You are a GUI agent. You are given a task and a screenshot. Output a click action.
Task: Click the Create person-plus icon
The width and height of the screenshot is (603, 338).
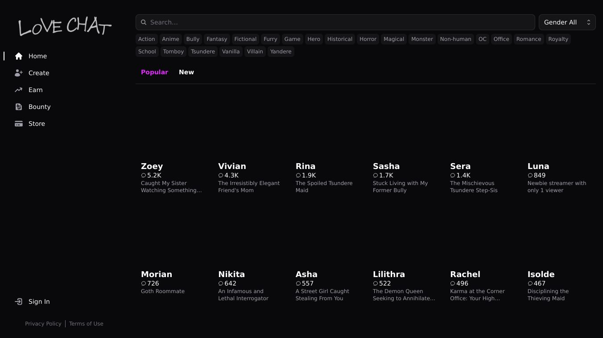18,73
